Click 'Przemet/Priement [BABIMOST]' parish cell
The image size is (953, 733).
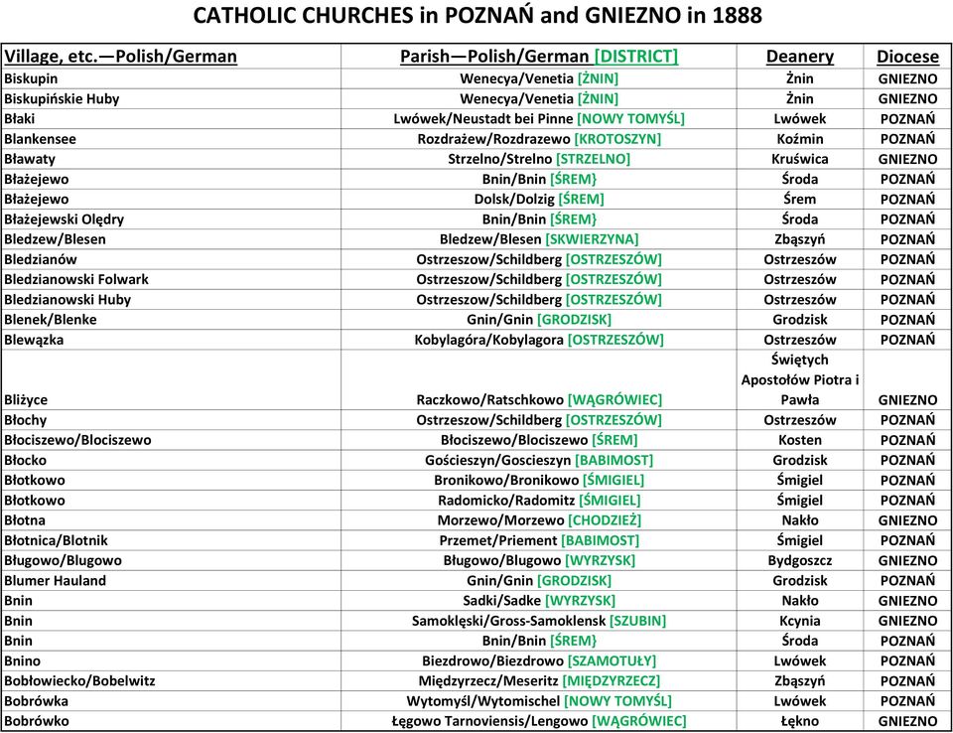click(538, 540)
